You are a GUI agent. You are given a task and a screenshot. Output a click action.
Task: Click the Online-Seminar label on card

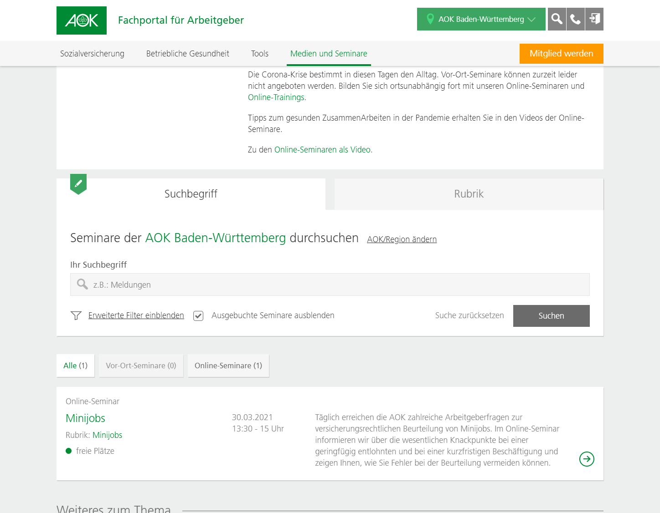tap(93, 401)
